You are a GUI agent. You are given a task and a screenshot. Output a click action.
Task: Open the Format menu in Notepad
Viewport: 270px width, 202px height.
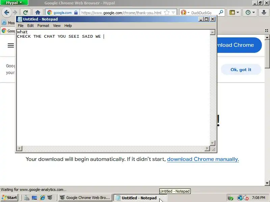pyautogui.click(x=43, y=26)
